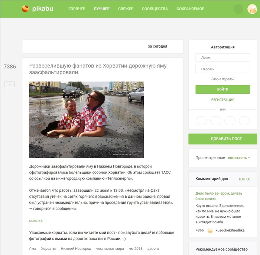Open the user avatar in header

(x=252, y=9)
